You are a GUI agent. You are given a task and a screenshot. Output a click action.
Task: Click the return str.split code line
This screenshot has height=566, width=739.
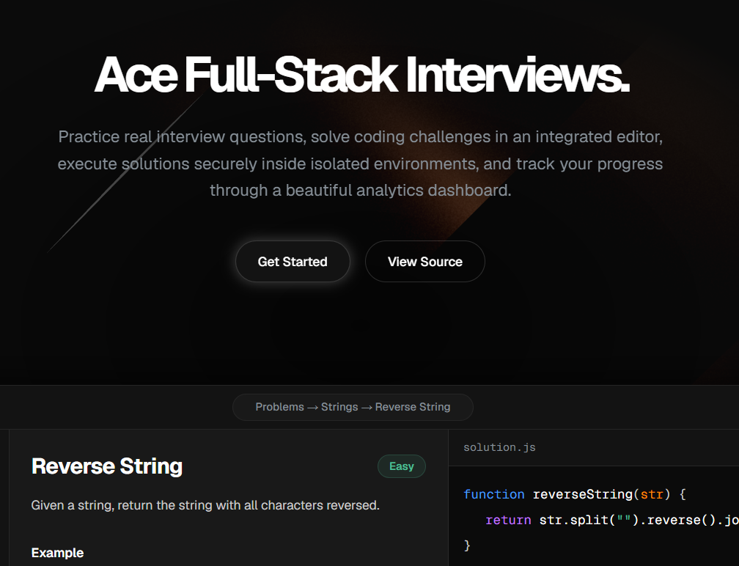point(611,520)
